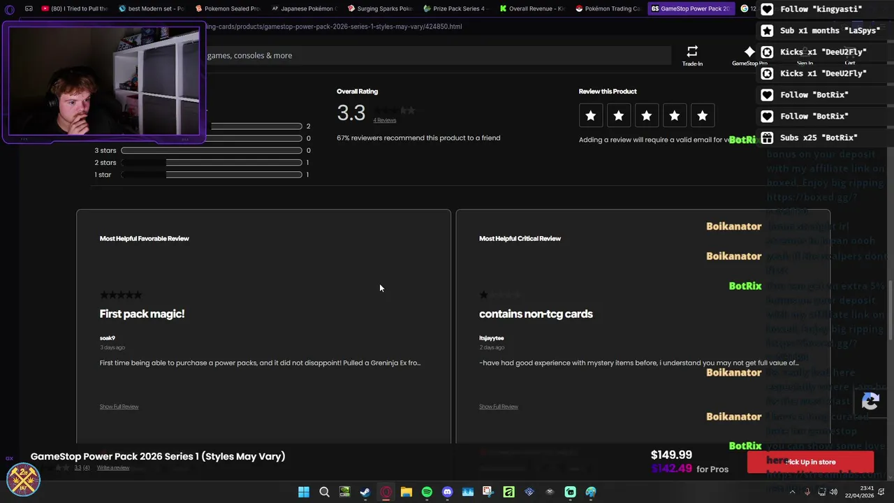
Task: Switch to the 'Pokémon Trading Ca' tab
Action: pos(608,8)
